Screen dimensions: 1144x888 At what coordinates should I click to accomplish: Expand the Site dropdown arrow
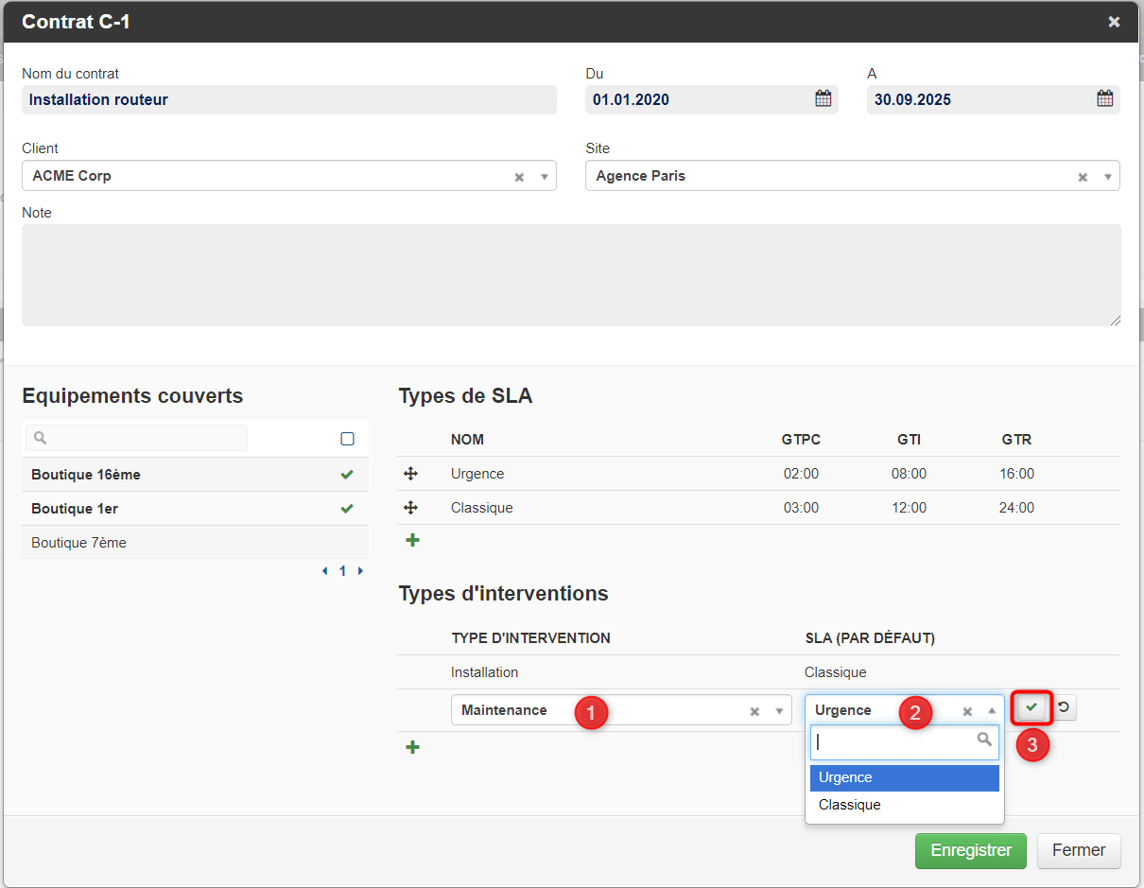1107,177
